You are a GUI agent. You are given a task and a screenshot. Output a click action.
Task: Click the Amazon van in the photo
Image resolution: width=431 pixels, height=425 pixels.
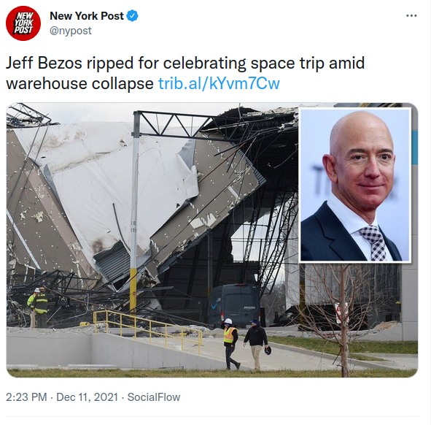point(234,305)
